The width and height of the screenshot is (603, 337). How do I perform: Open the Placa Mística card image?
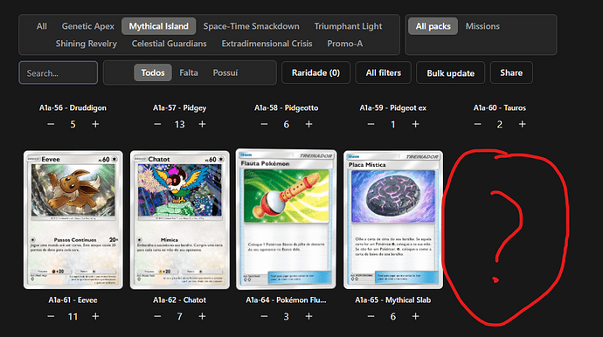(x=393, y=219)
